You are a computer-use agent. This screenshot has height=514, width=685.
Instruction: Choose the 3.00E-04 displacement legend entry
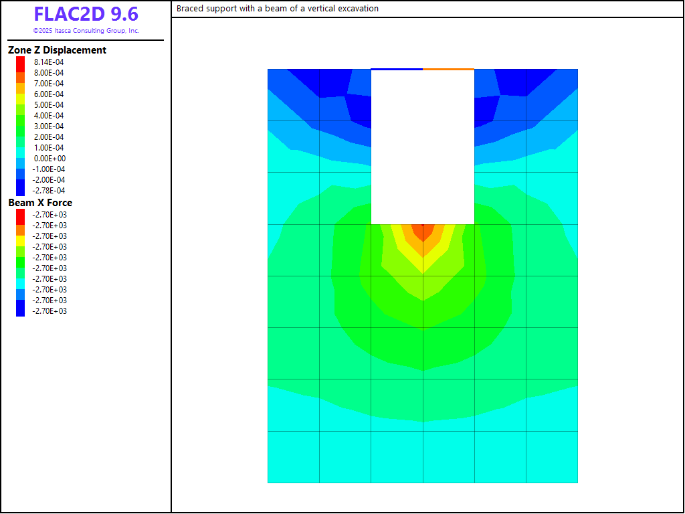coord(49,126)
